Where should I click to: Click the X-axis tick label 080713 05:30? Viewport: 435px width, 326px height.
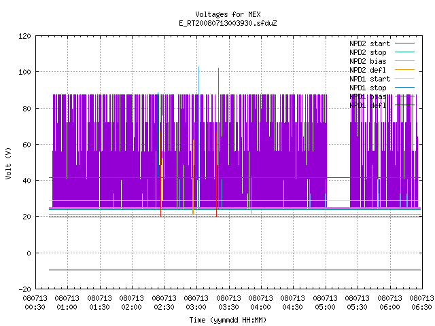click(x=357, y=303)
